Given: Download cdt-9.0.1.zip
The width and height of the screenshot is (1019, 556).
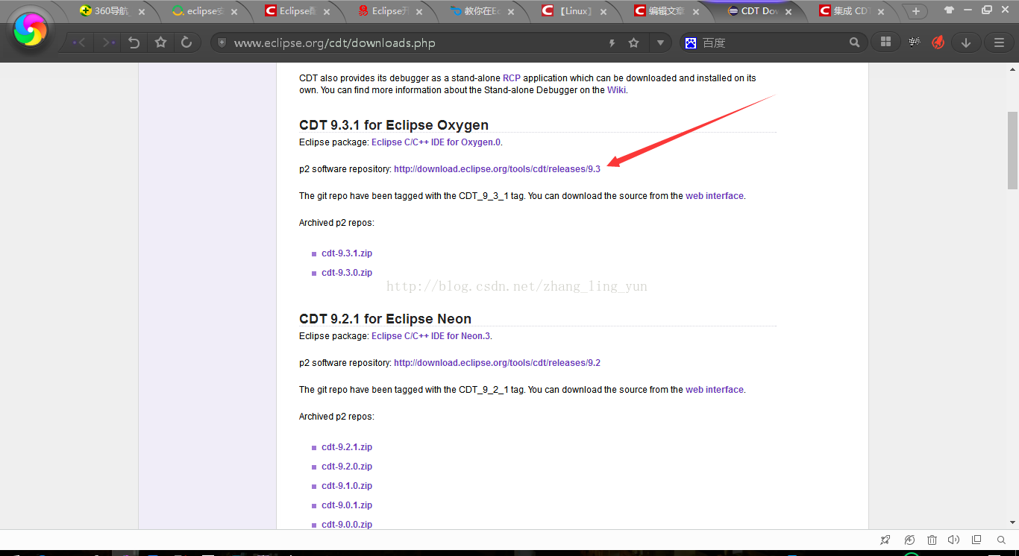Looking at the screenshot, I should 347,505.
